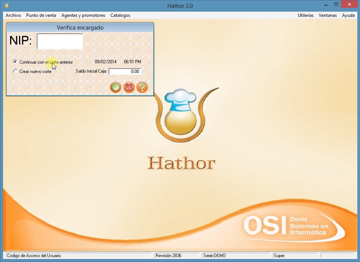Maximize the Hathor 3.0 window
This screenshot has width=360, height=262.
pyautogui.click(x=336, y=4)
